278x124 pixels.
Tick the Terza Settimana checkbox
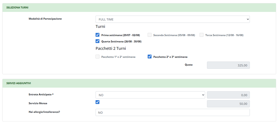tap(201, 35)
